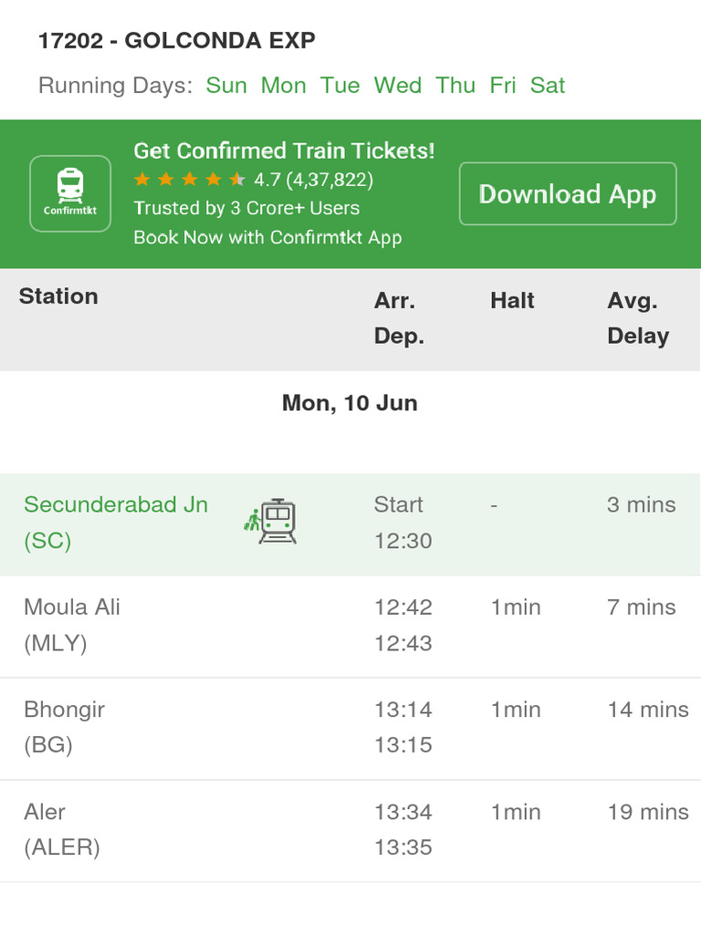Select Mon running day
This screenshot has height=934, width=701.
tap(283, 86)
